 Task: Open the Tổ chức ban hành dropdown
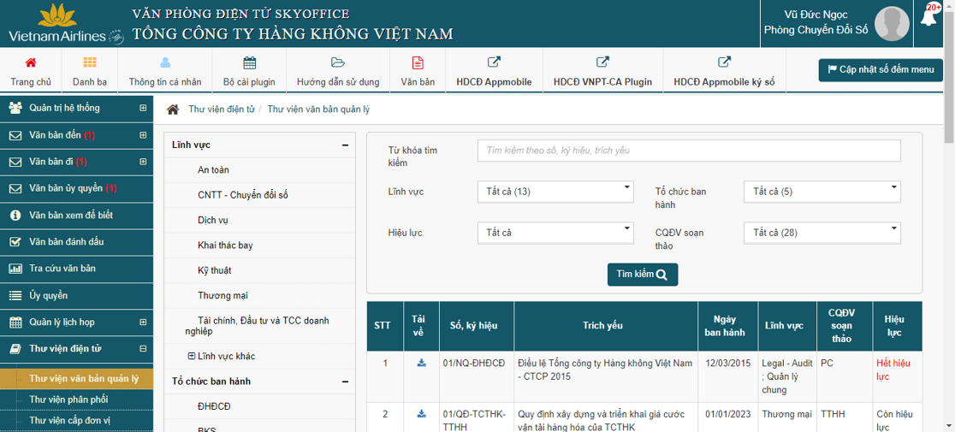(822, 192)
